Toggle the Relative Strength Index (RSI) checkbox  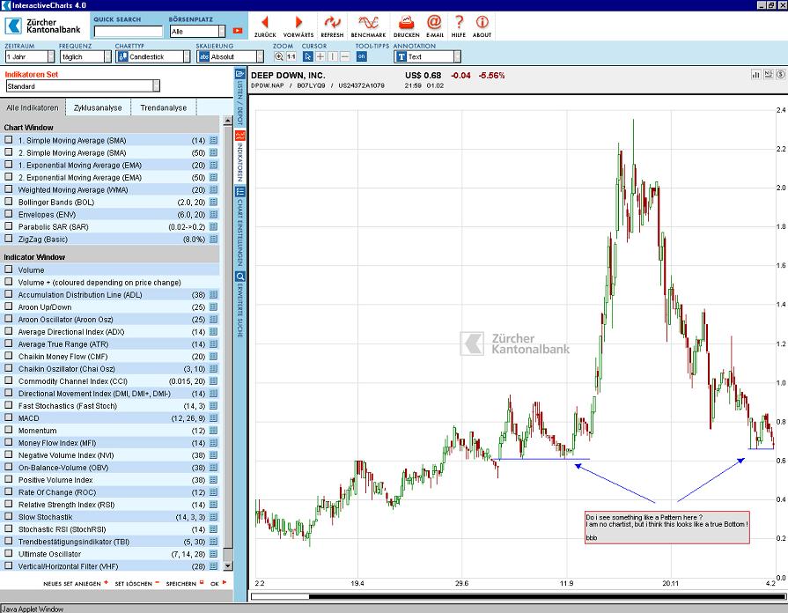click(x=9, y=505)
